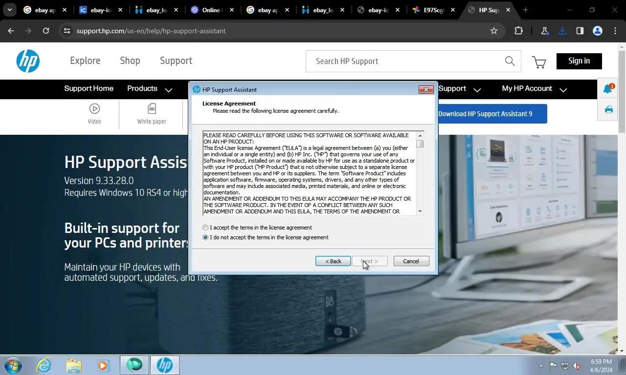626x375 pixels.
Task: Open the tab search dropdown arrow
Action: click(x=9, y=10)
